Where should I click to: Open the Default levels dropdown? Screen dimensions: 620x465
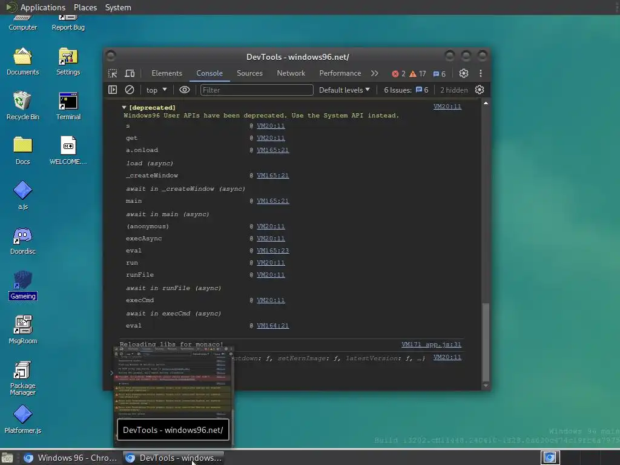click(345, 90)
